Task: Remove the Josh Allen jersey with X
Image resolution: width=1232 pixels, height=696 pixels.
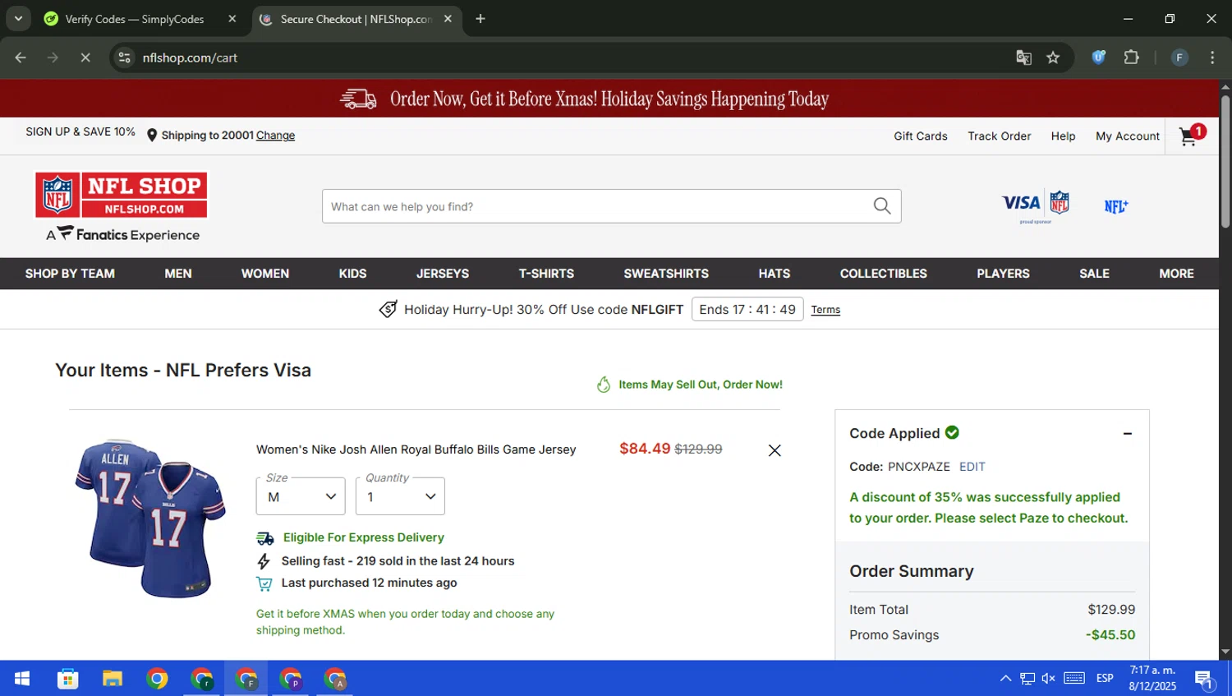Action: pyautogui.click(x=775, y=450)
